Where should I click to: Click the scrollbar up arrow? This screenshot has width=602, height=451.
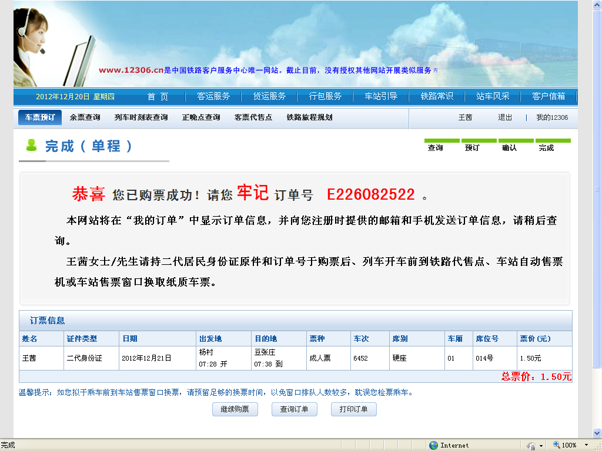(x=597, y=5)
